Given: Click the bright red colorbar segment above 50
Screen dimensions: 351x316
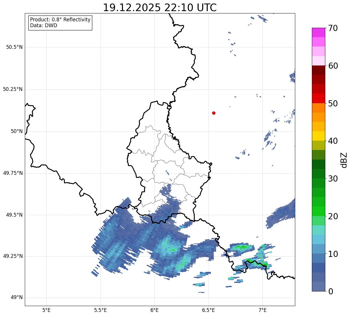Looking at the screenshot, I should tap(319, 98).
